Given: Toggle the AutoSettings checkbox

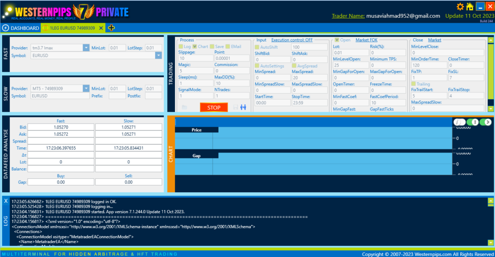Looking at the screenshot, I should coord(257,66).
